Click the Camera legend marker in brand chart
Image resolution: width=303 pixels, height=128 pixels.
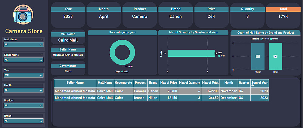261,39
